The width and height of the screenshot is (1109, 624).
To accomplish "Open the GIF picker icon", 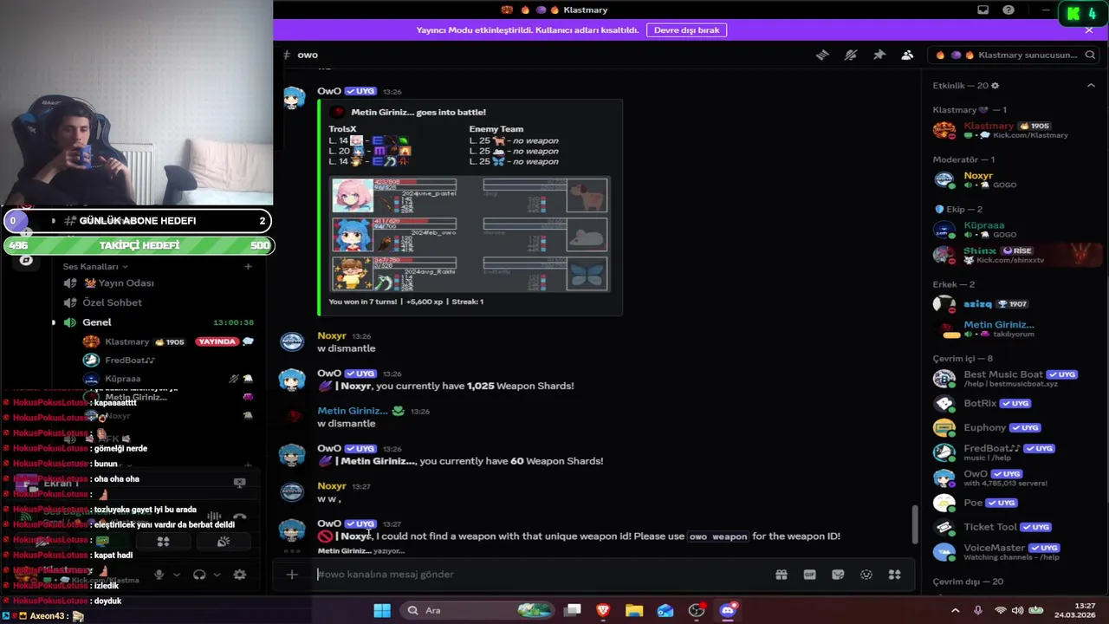I will click(x=810, y=574).
